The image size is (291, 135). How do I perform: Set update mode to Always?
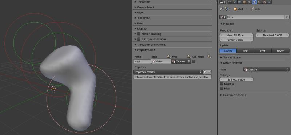coord(228,51)
